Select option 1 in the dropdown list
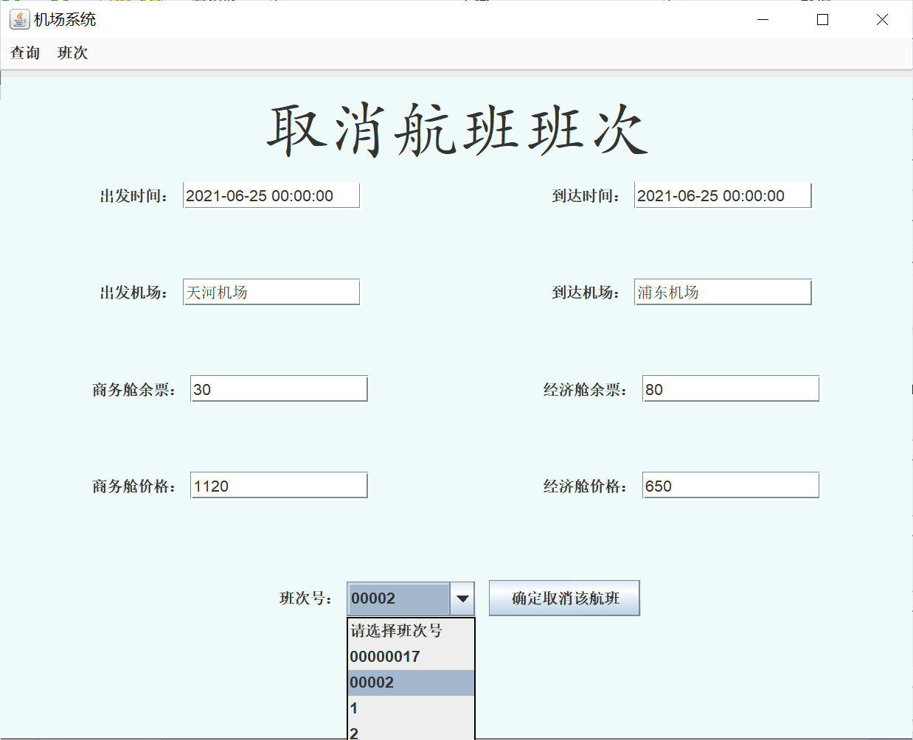The width and height of the screenshot is (913, 740). click(411, 708)
